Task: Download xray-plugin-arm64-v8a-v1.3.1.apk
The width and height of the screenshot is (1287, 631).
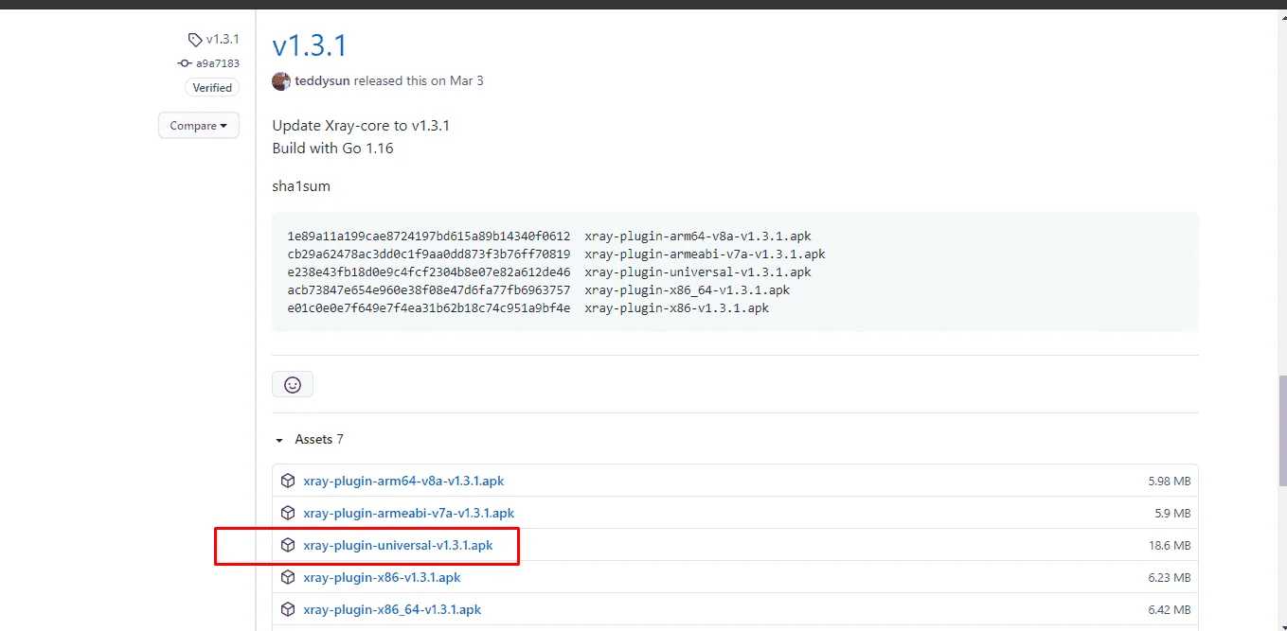Action: (403, 481)
